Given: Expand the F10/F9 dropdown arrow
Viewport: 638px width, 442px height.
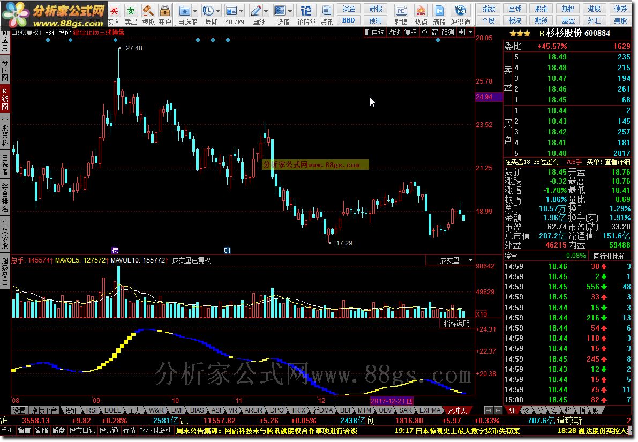Looking at the screenshot, I should click(242, 11).
